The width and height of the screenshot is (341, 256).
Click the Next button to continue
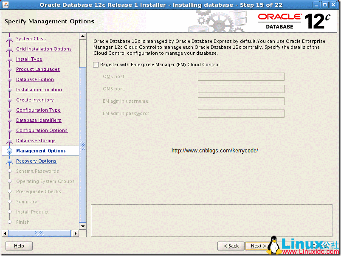258,246
